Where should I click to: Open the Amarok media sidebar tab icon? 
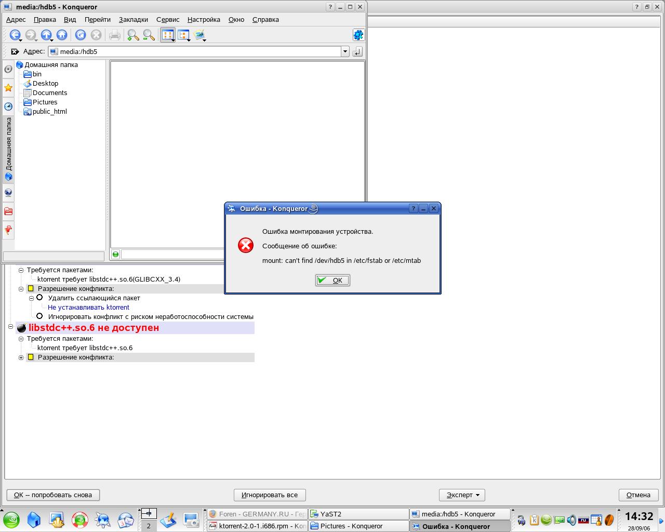point(8,69)
